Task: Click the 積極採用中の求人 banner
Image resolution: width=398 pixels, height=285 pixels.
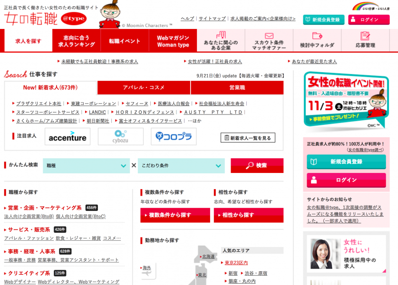Action: click(x=346, y=254)
